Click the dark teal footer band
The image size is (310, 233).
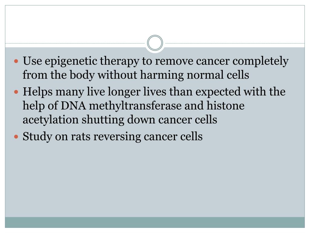click(155, 222)
